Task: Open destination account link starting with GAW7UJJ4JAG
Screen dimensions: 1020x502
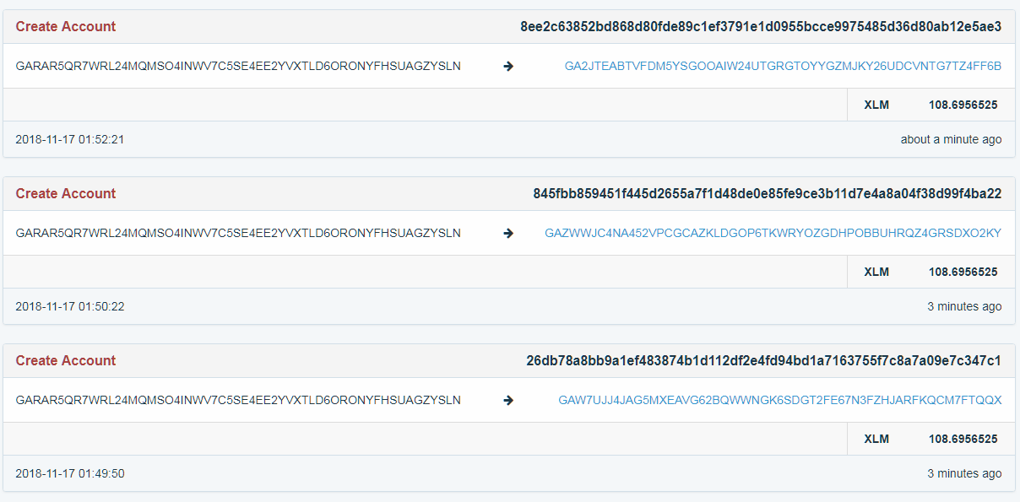Action: 779,400
